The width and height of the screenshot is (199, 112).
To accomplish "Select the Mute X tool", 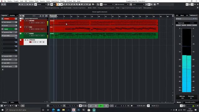I will pyautogui.click(x=74, y=4).
